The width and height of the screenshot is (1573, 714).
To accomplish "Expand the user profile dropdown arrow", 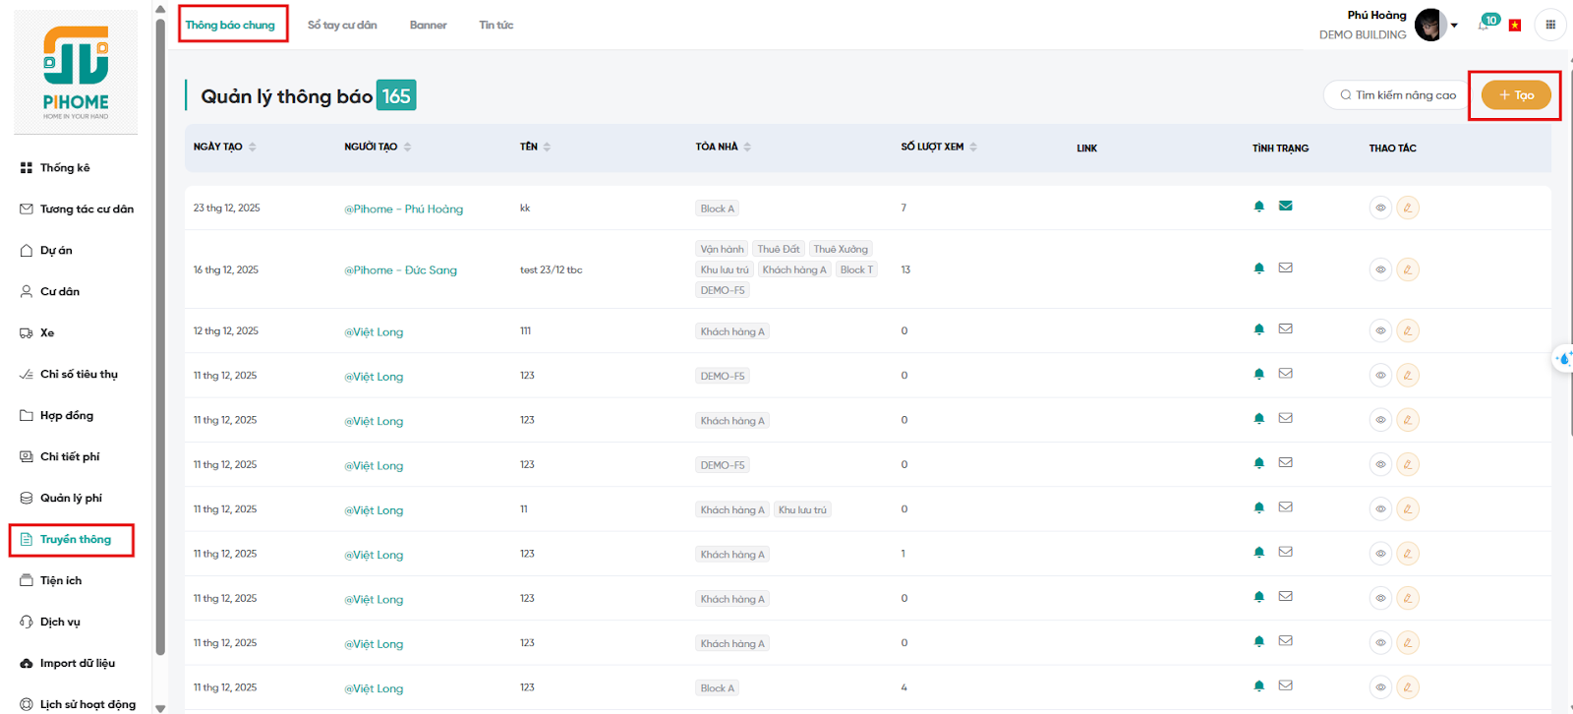I will 1454,26.
